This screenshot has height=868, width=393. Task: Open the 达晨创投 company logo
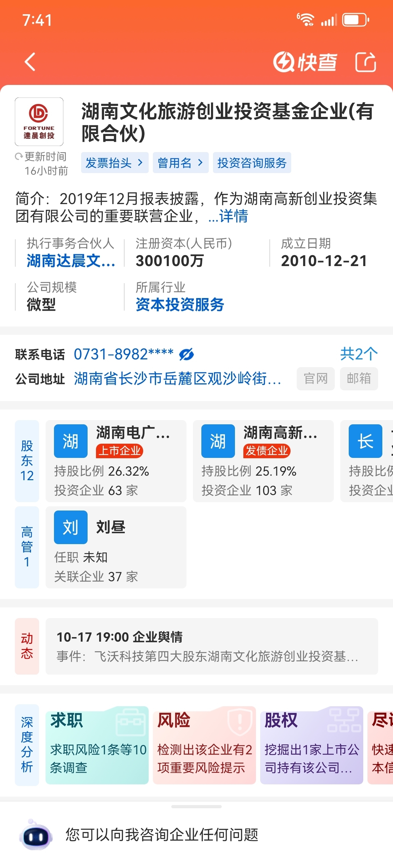[39, 122]
